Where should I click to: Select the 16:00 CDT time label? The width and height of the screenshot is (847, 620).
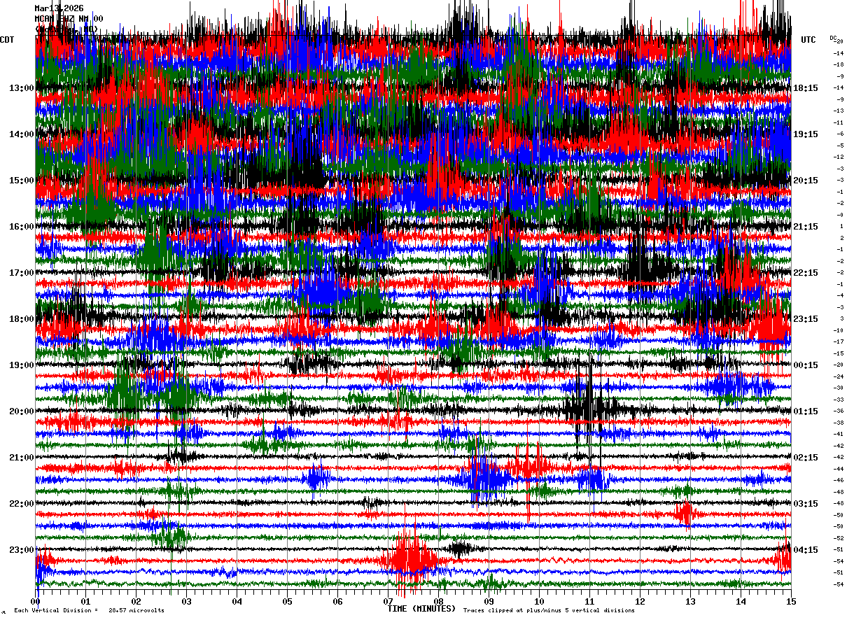[22, 227]
